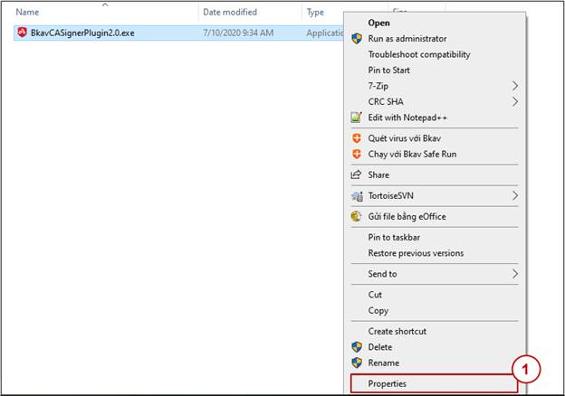The image size is (565, 396).
Task: Choose Open in the context menu
Action: 380,23
